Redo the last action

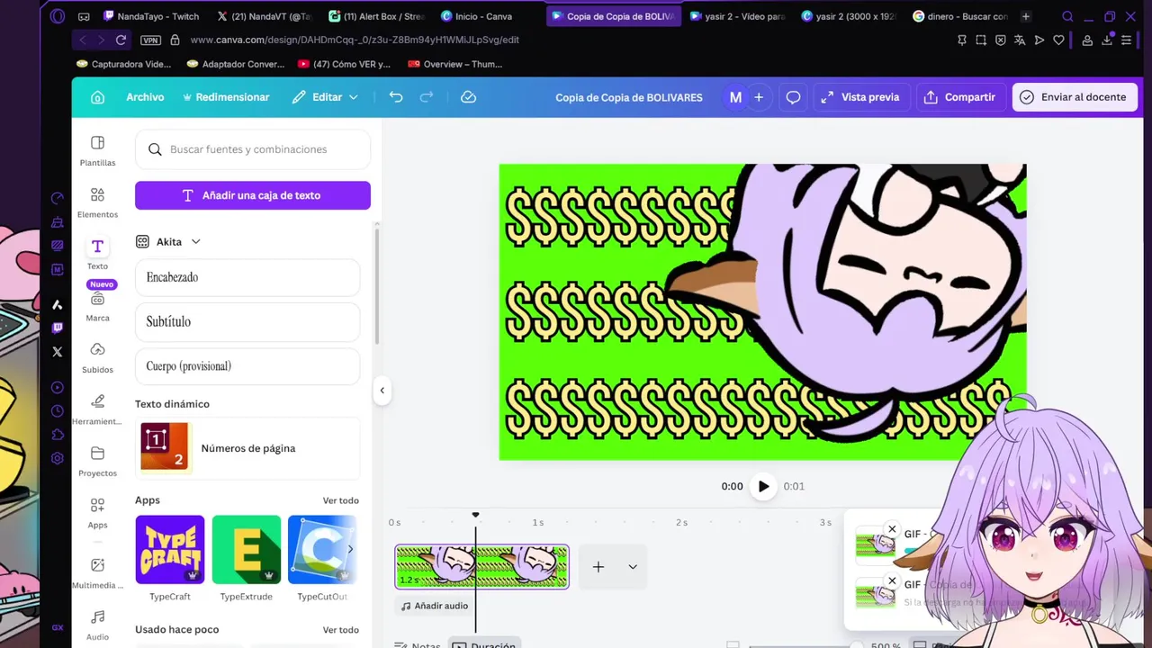427,97
